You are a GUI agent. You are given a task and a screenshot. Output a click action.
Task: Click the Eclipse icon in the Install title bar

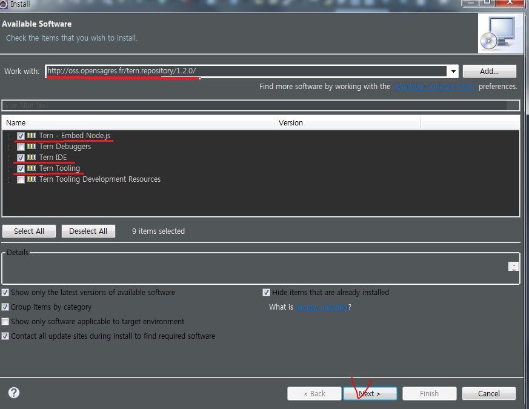tap(4, 4)
